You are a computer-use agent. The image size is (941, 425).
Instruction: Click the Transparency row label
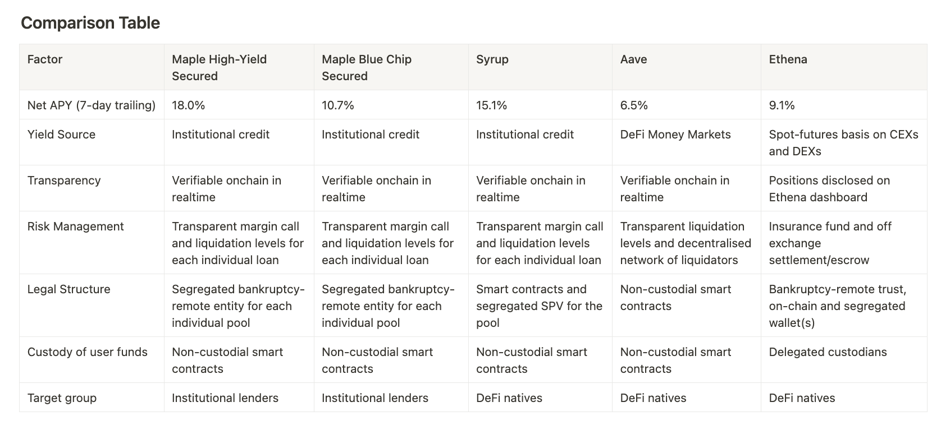point(63,181)
